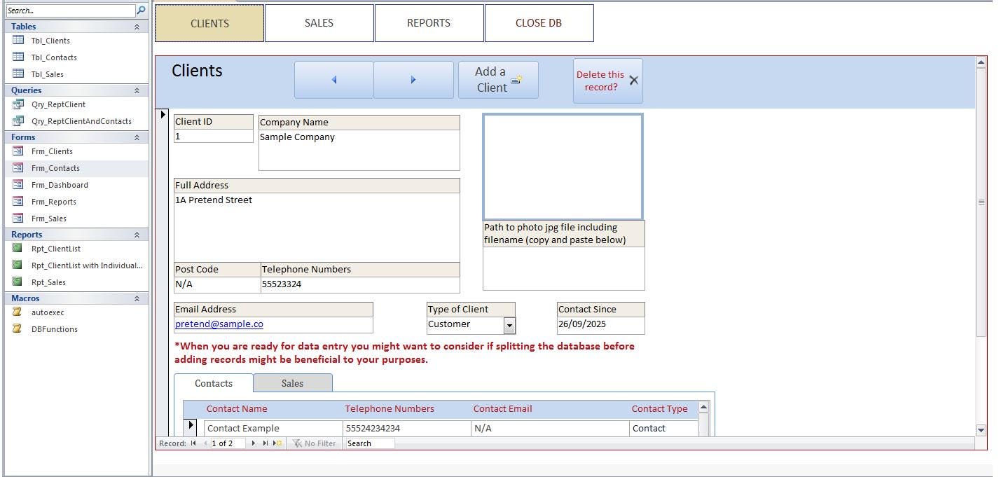Open the Qry_ReptClient query icon
999x477 pixels.
[18, 104]
